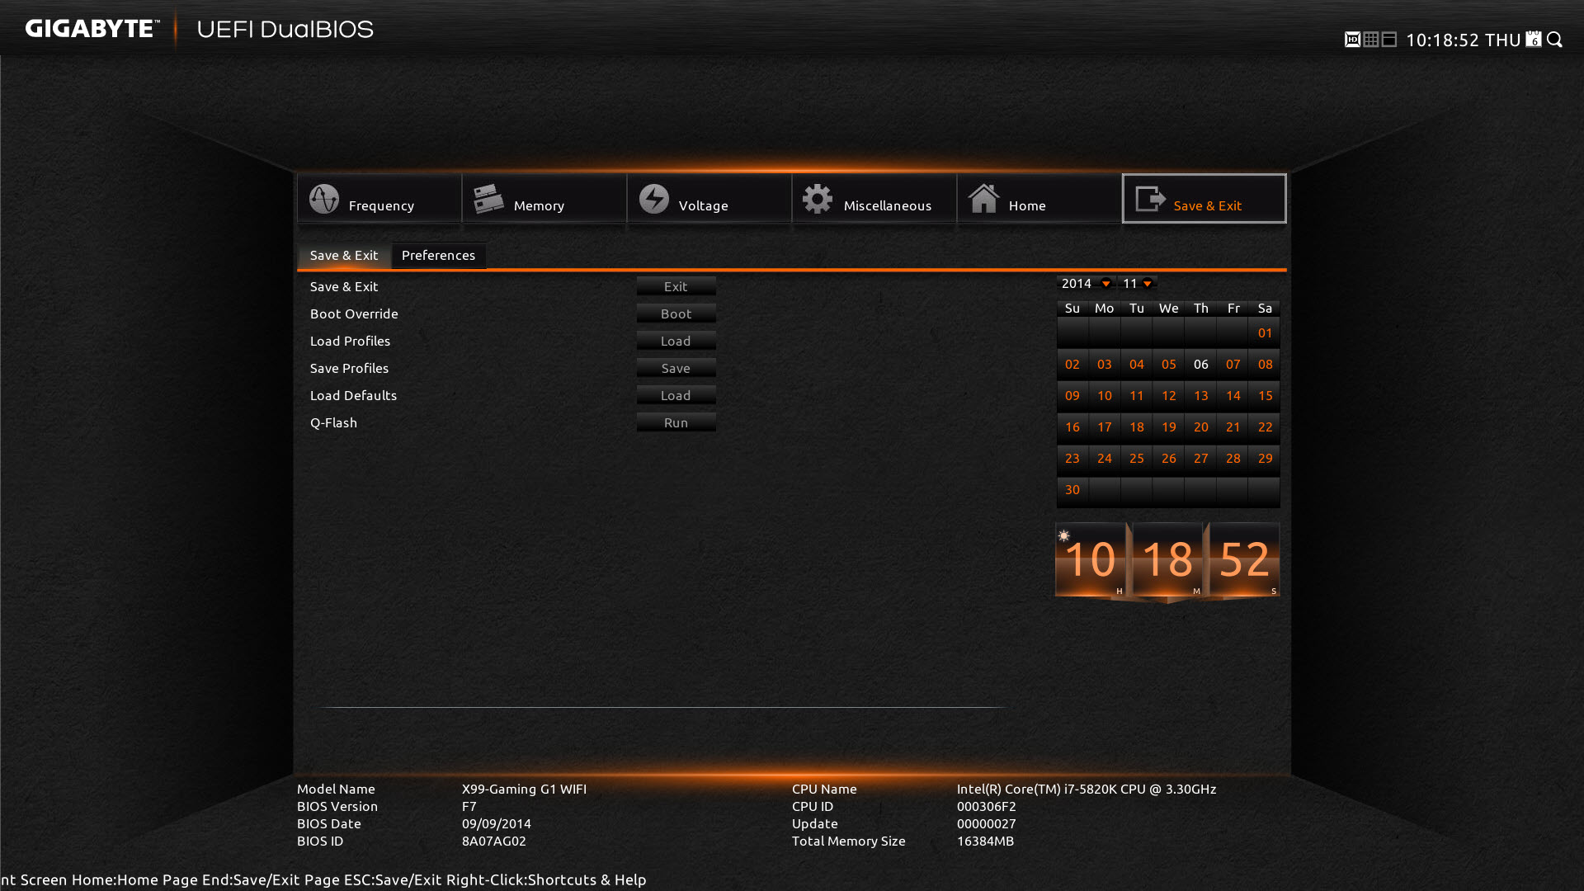
Task: Click the CPU name i7-5820K text
Action: click(1087, 789)
